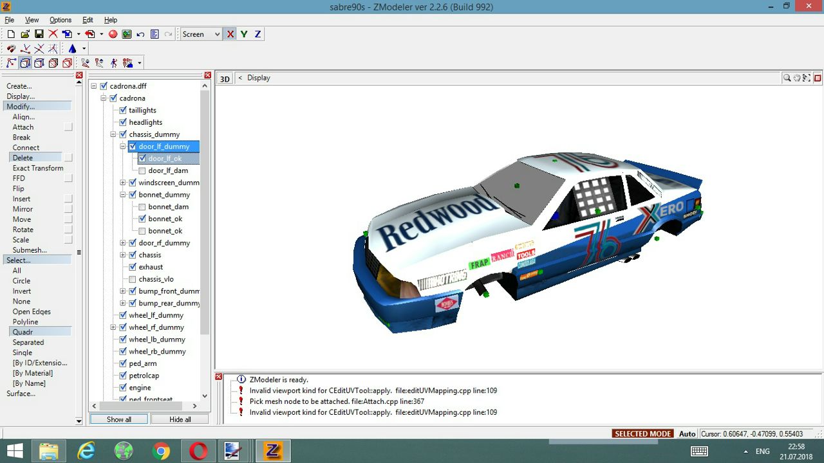The width and height of the screenshot is (824, 463).
Task: Enable the chassis_vlo checkbox
Action: coord(133,279)
